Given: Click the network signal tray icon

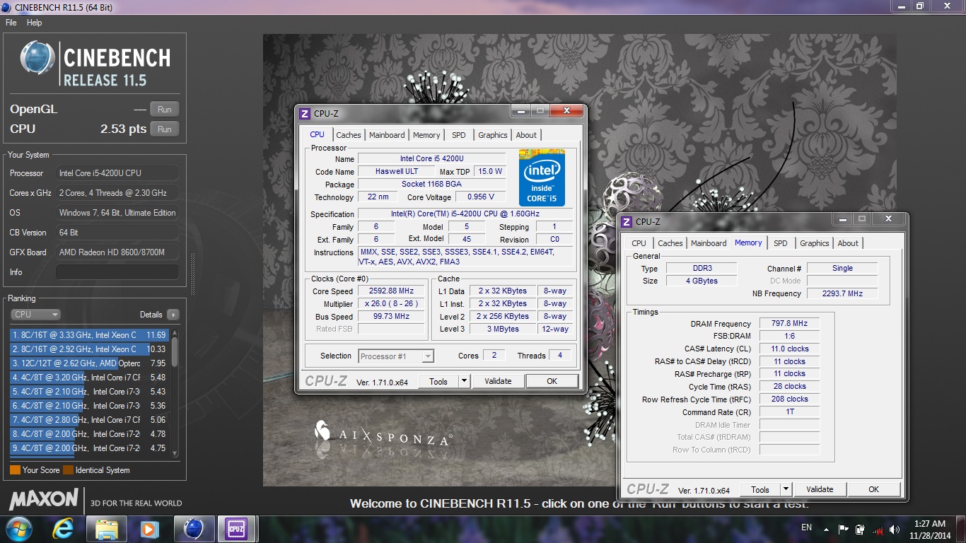Looking at the screenshot, I should pos(878,529).
